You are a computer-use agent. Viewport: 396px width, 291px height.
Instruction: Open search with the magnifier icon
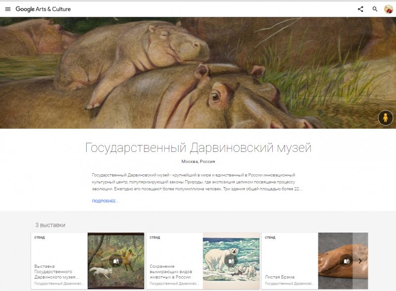375,9
